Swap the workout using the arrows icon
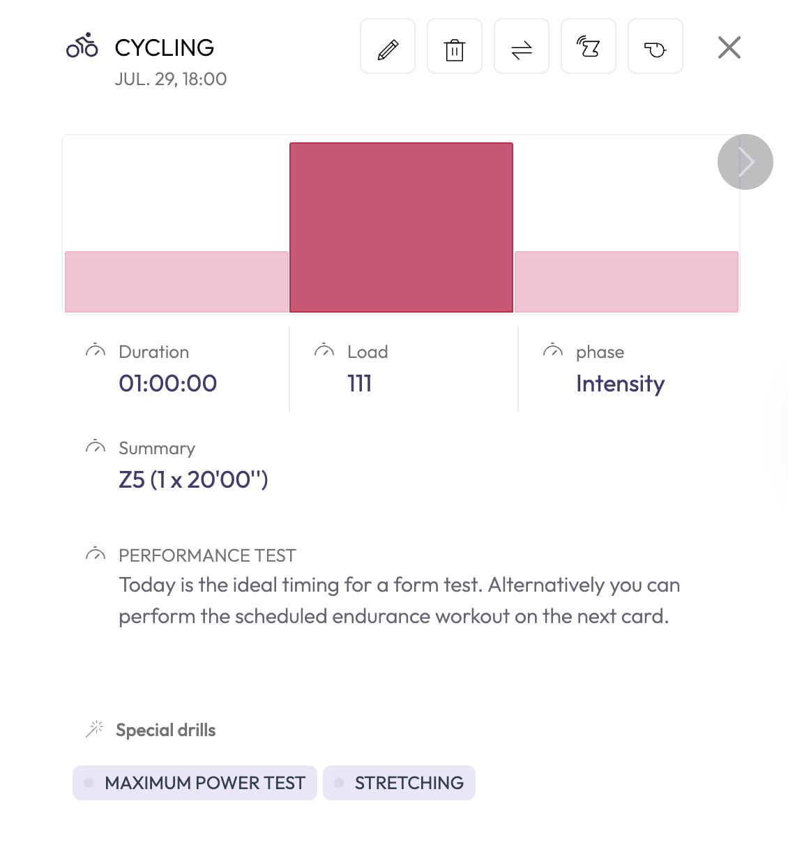Image resolution: width=788 pixels, height=861 pixels. (x=522, y=46)
